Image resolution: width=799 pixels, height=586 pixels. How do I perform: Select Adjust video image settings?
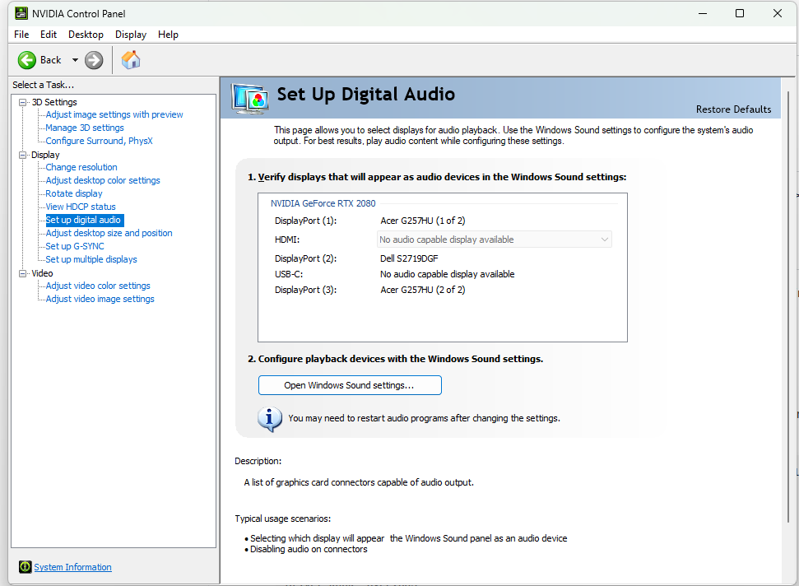click(100, 299)
